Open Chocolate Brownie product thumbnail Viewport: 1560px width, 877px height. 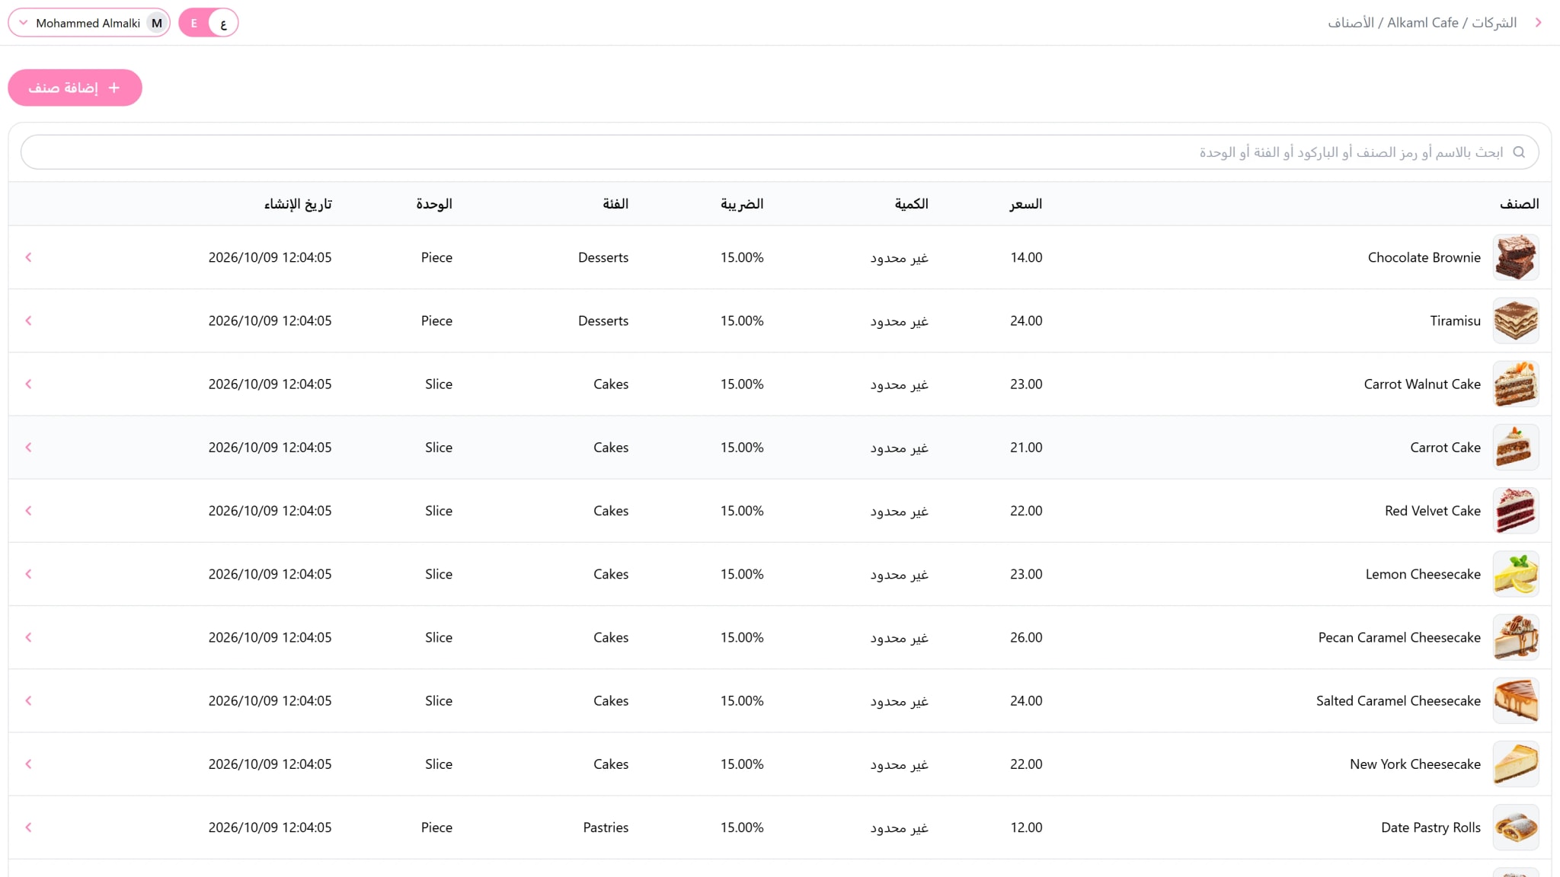[x=1516, y=257]
